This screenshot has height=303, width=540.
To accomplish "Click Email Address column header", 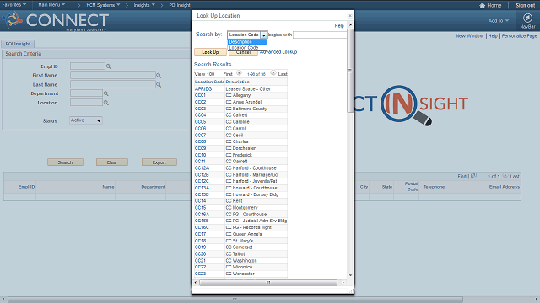I will click(505, 187).
